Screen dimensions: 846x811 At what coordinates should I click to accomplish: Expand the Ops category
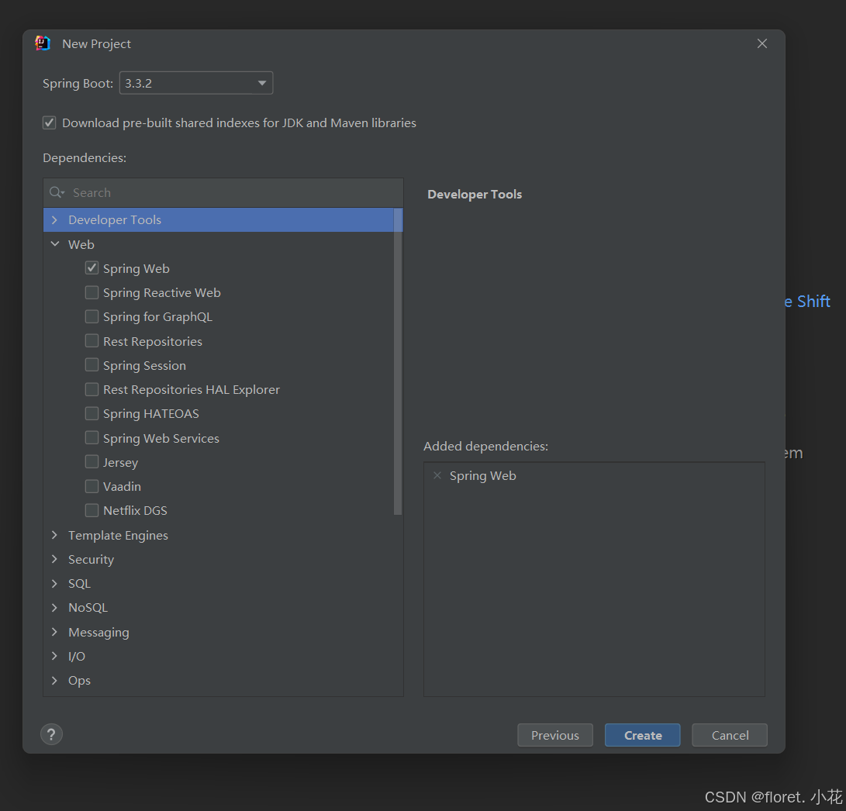pyautogui.click(x=54, y=681)
